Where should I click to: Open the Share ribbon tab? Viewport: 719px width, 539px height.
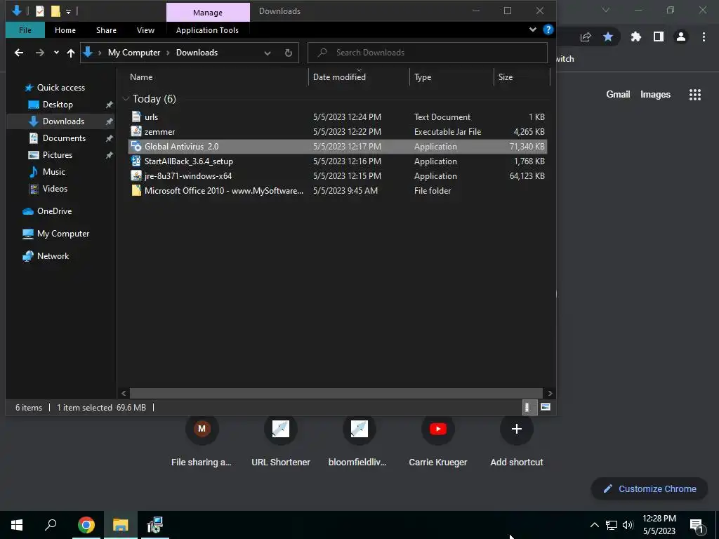pyautogui.click(x=106, y=30)
